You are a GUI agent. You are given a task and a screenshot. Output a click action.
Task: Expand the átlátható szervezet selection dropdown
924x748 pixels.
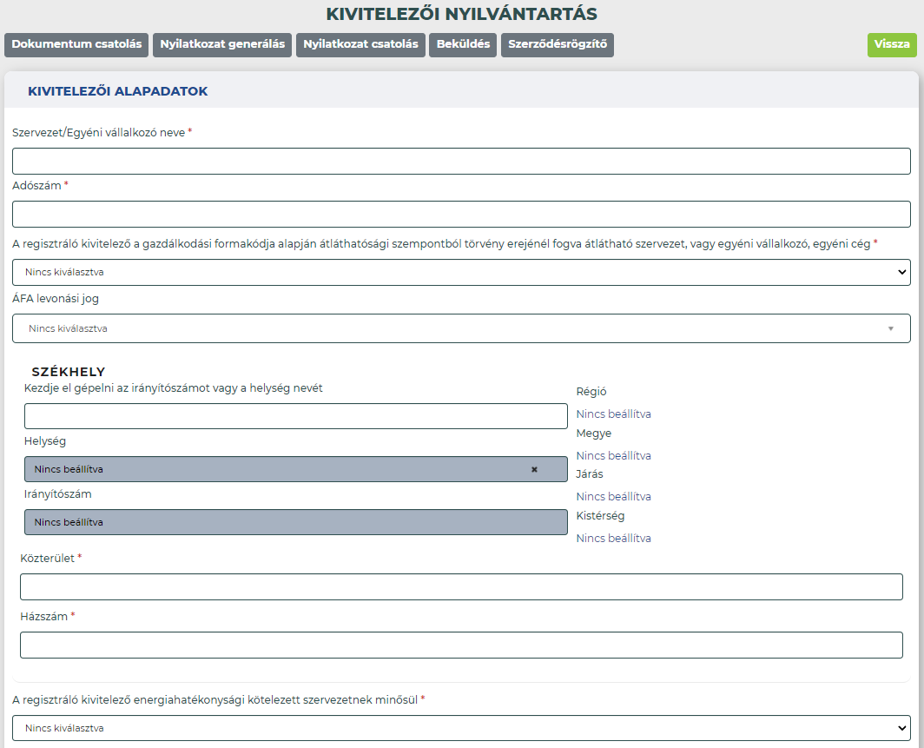(461, 272)
